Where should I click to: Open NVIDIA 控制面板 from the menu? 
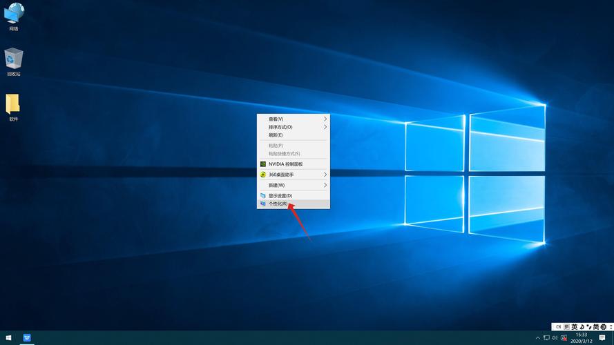(x=285, y=164)
